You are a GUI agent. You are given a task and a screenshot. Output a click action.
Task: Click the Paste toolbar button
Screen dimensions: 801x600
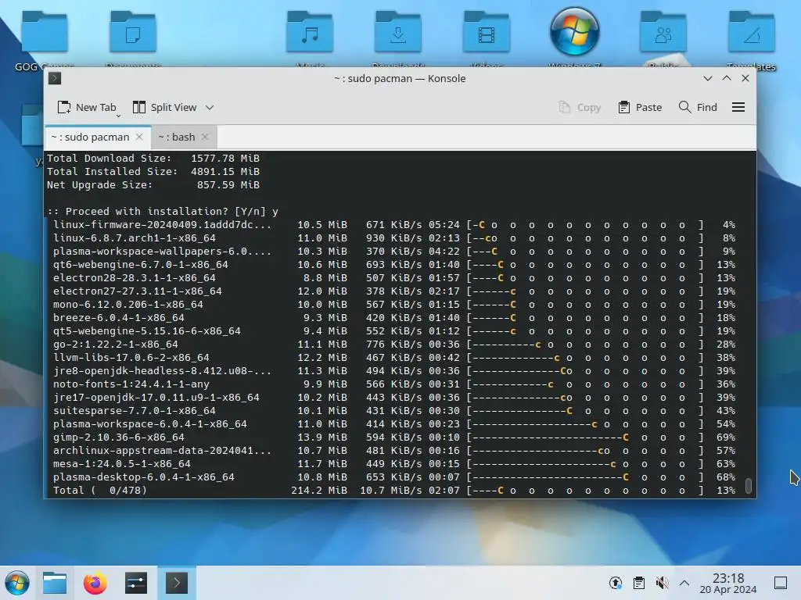pos(640,107)
